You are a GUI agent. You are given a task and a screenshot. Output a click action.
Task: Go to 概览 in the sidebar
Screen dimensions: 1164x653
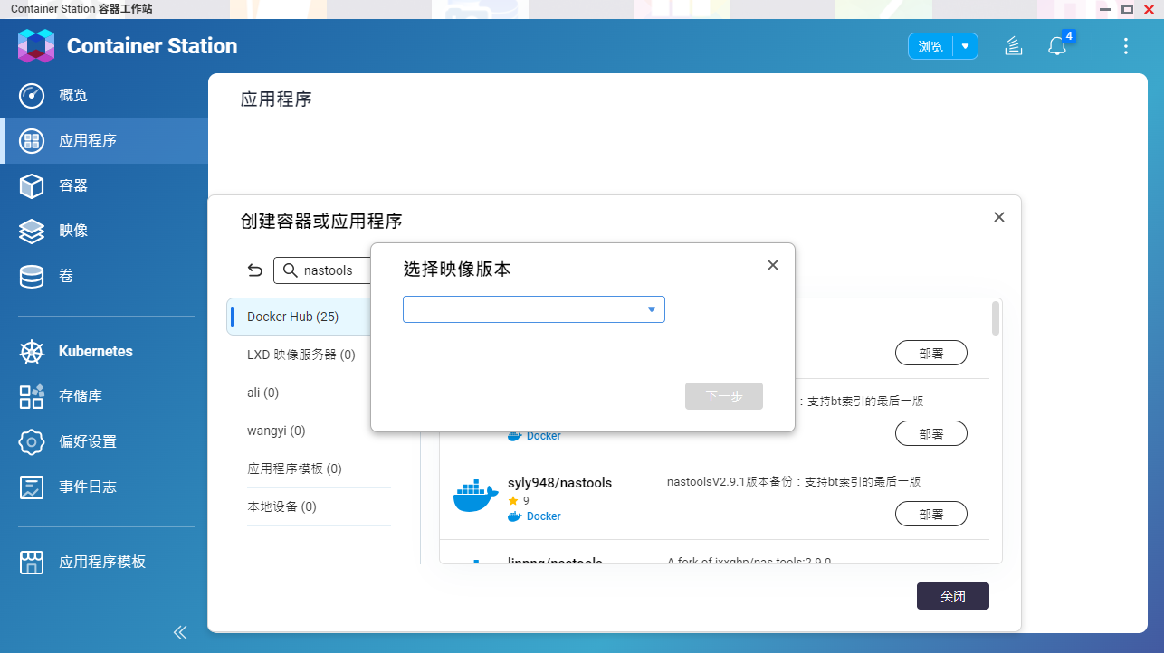(104, 95)
